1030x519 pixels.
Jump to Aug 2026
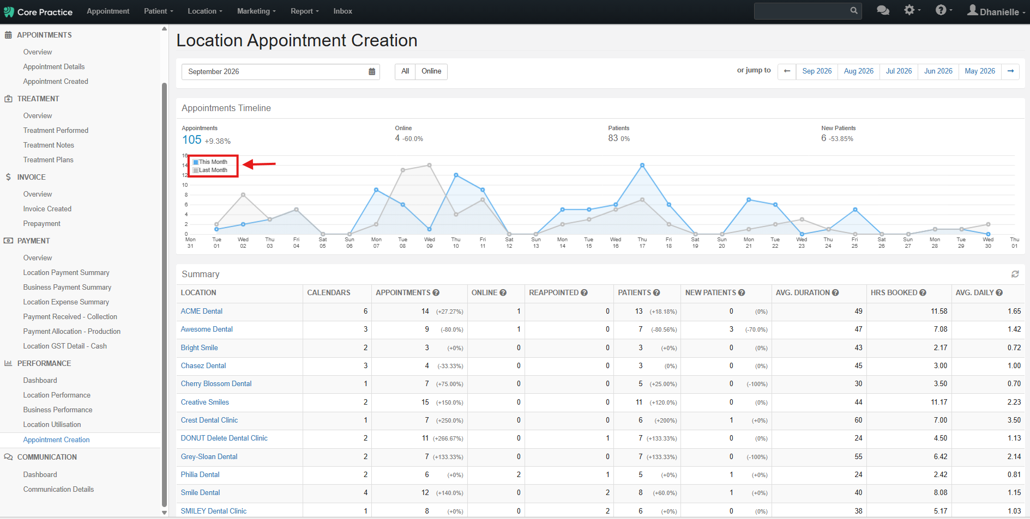[858, 71]
